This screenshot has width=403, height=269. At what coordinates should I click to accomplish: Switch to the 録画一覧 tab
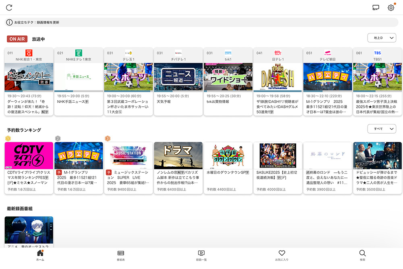point(201,255)
